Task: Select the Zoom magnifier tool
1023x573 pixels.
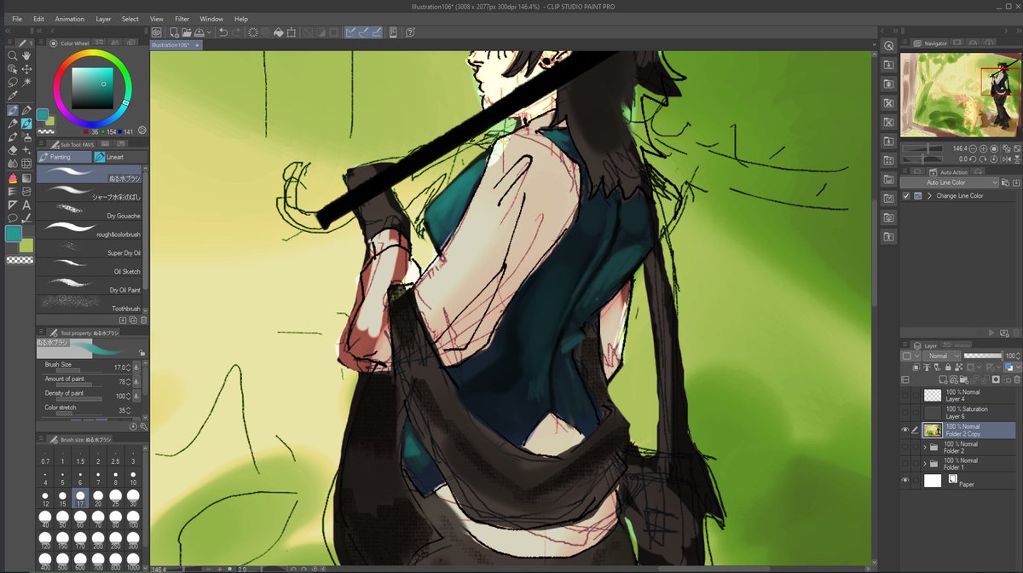Action: pos(11,56)
